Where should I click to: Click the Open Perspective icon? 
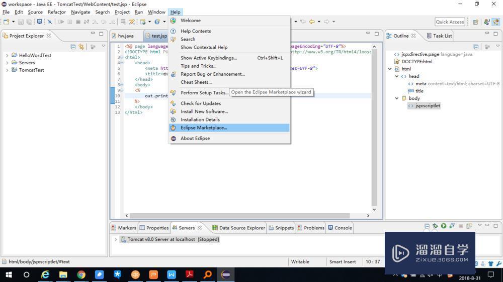475,22
